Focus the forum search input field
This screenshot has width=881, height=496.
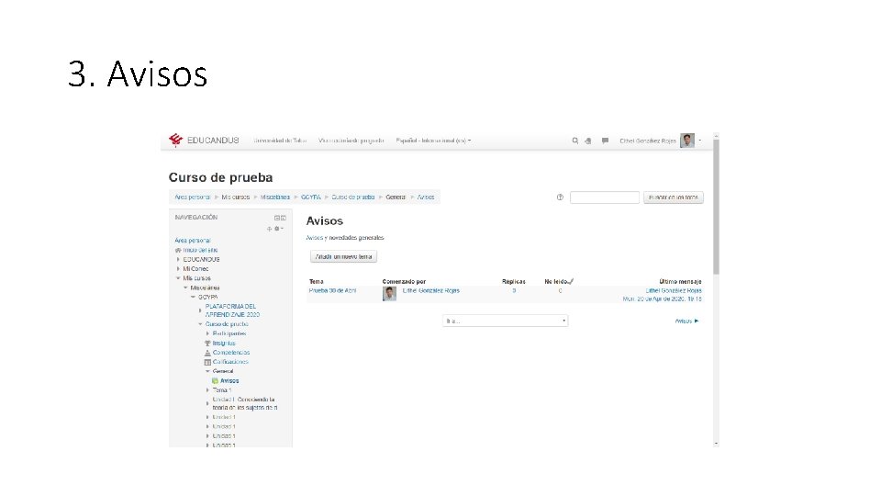tap(605, 197)
